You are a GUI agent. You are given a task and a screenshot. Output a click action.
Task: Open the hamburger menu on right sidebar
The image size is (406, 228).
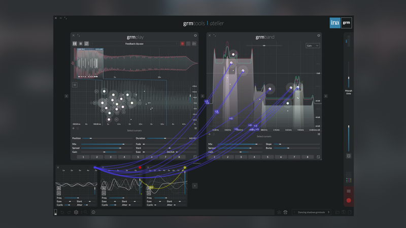tap(349, 191)
